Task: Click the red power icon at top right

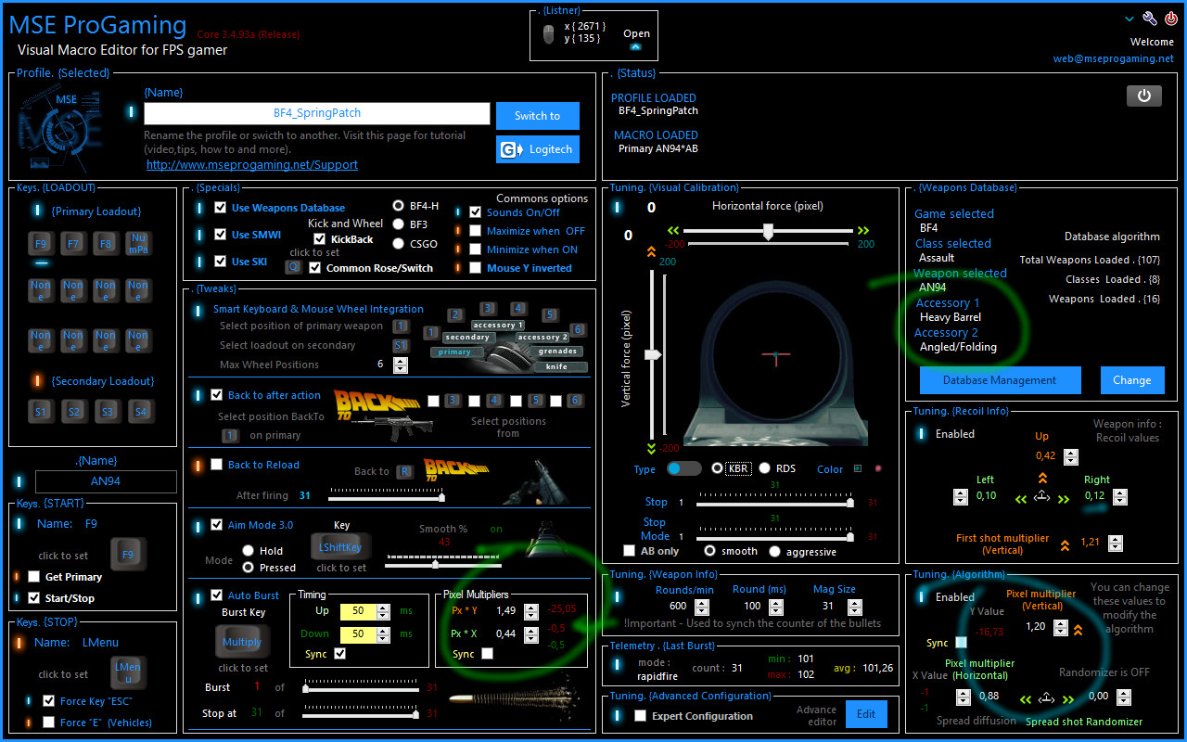Action: coord(1170,19)
